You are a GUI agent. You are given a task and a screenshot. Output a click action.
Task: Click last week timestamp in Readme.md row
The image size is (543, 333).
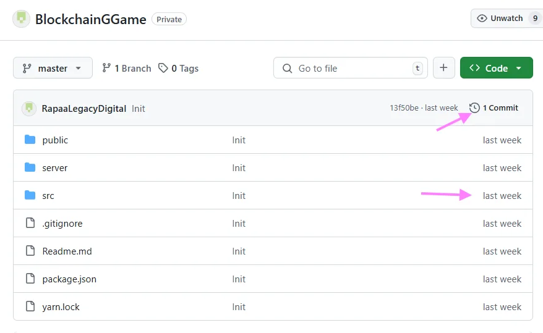[502, 251]
